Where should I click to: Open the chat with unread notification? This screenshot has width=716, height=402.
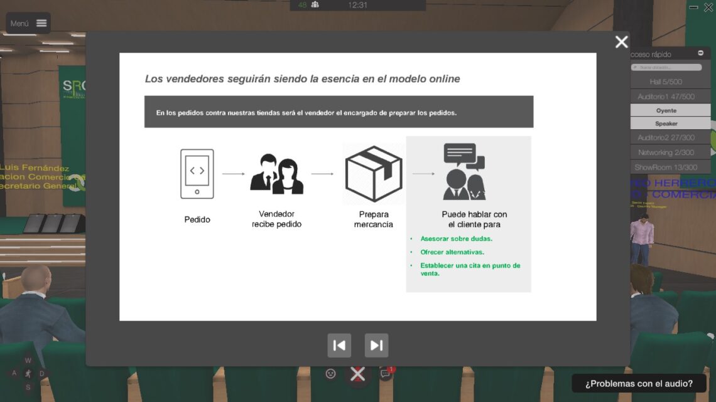pyautogui.click(x=386, y=374)
